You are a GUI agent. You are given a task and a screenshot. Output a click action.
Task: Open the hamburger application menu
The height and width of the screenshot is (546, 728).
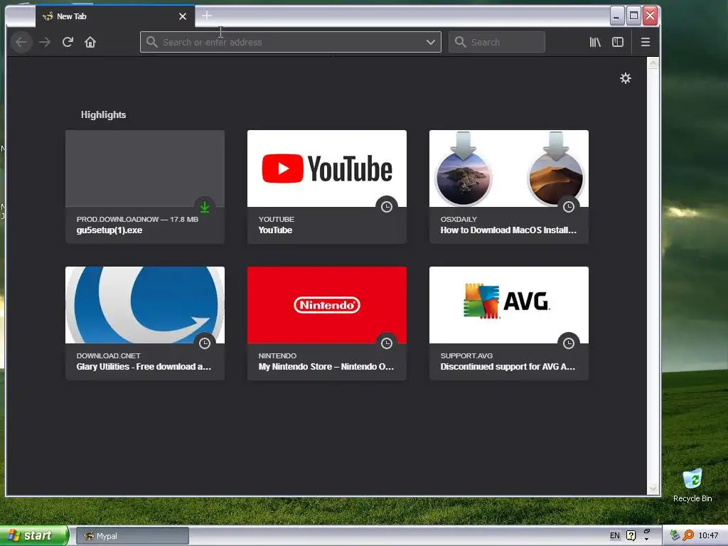pos(646,42)
